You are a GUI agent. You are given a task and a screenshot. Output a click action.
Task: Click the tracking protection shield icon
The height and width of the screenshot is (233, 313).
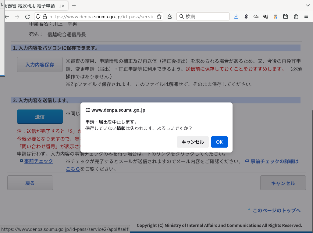[38, 16]
